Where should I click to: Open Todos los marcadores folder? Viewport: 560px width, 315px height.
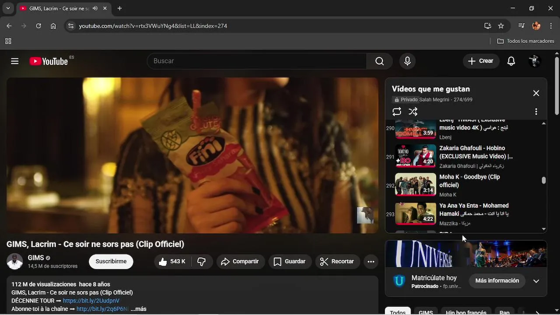pos(526,41)
